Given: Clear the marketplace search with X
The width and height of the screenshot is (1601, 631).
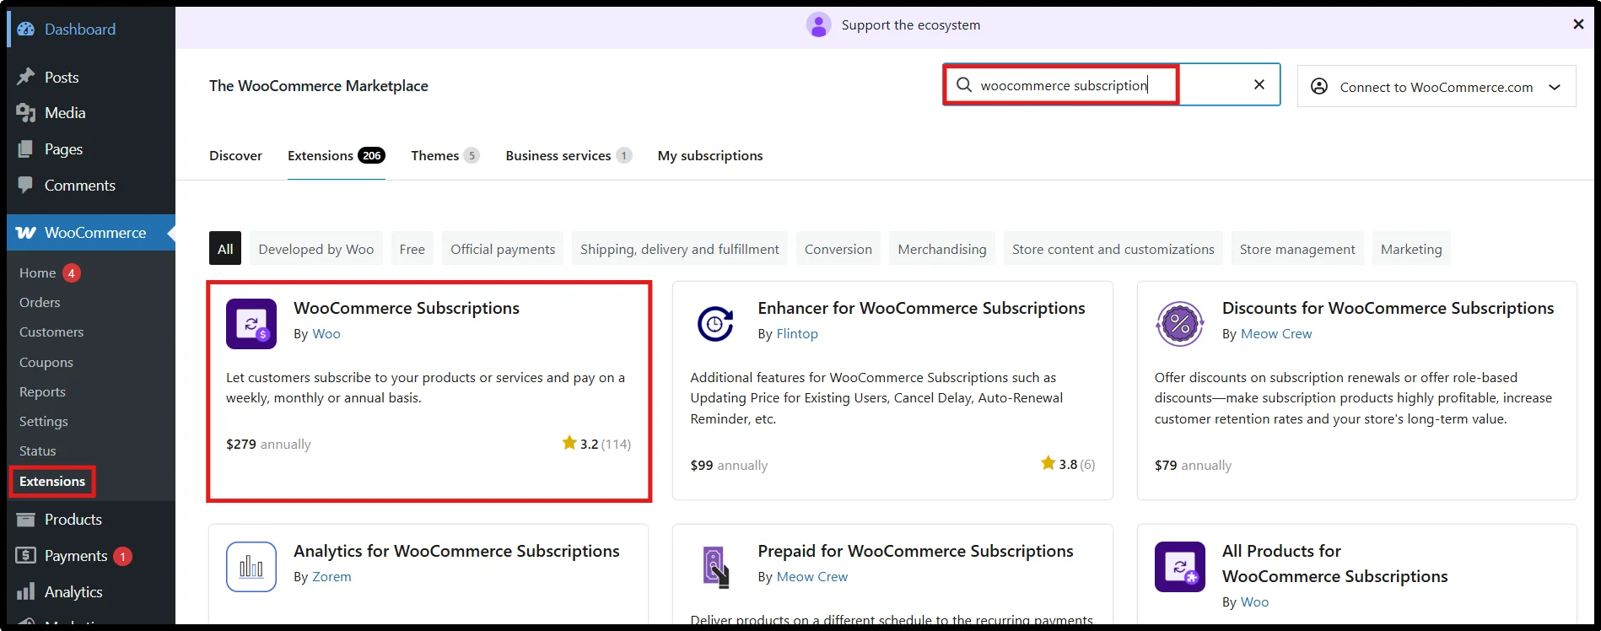Looking at the screenshot, I should 1259,84.
